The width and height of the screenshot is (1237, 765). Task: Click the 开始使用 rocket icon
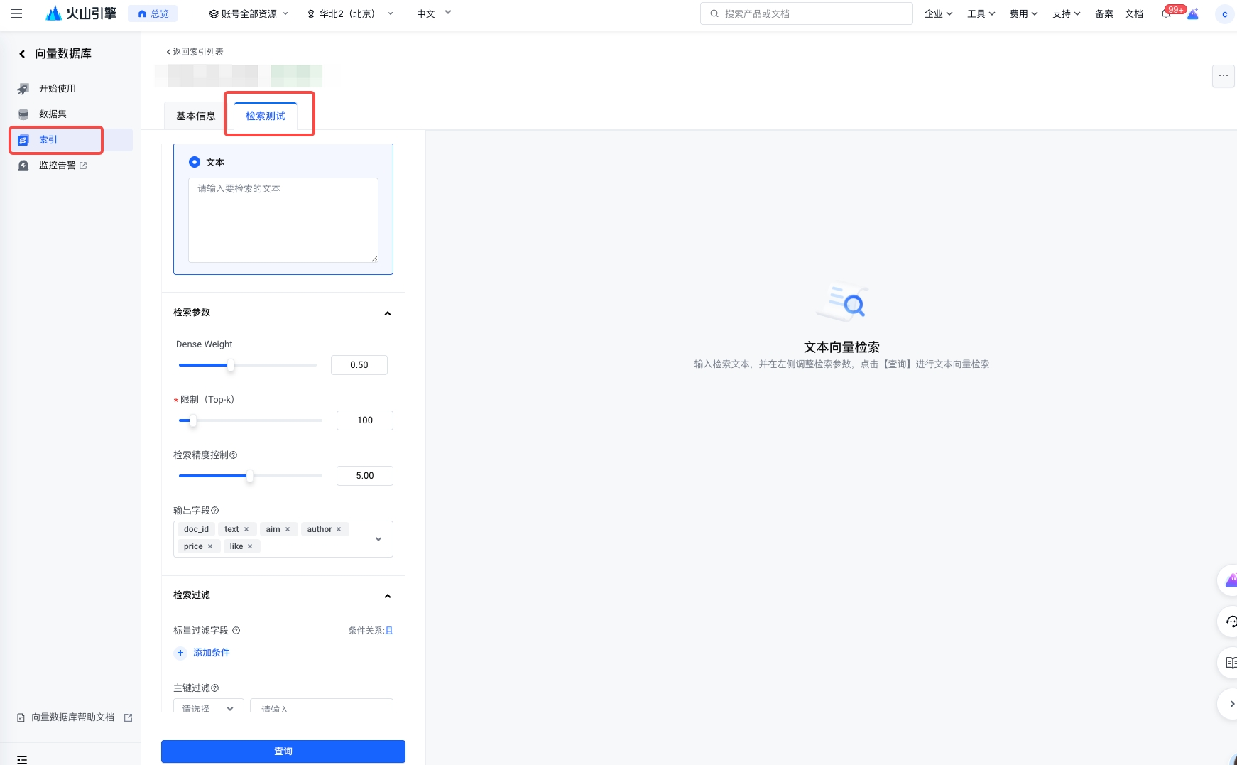pos(23,89)
